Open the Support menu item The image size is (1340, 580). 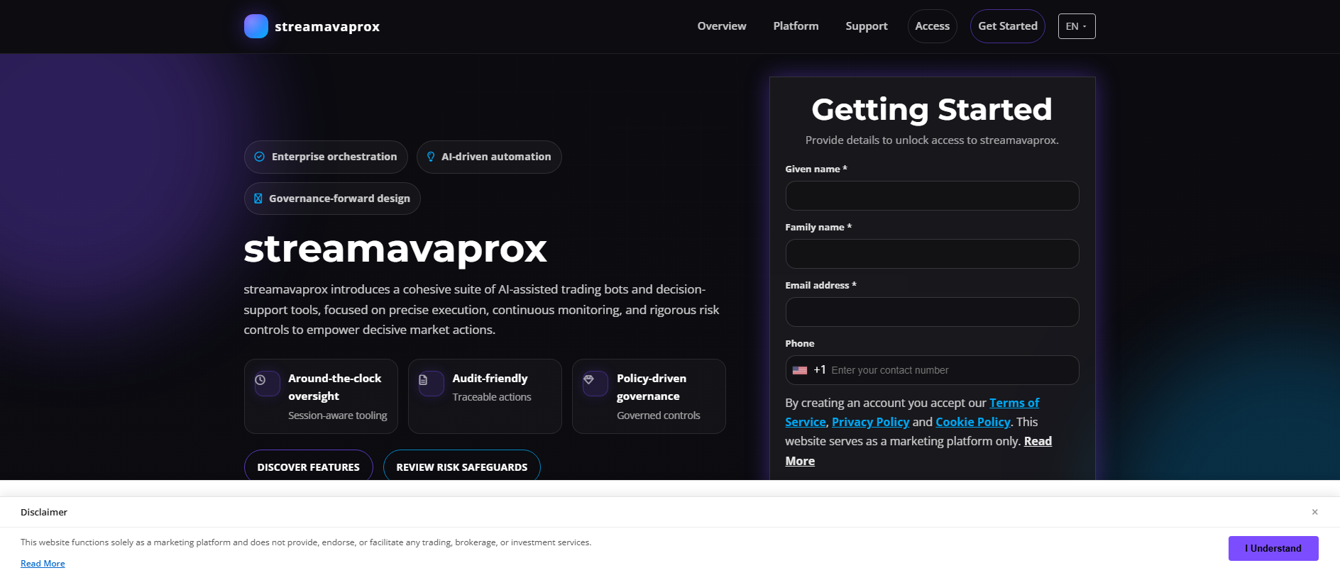click(x=867, y=26)
